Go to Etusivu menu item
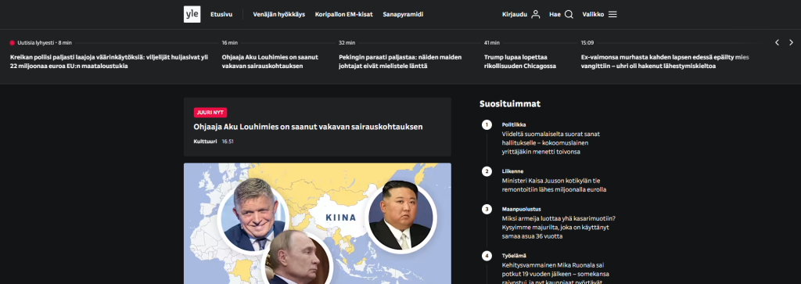 click(221, 14)
